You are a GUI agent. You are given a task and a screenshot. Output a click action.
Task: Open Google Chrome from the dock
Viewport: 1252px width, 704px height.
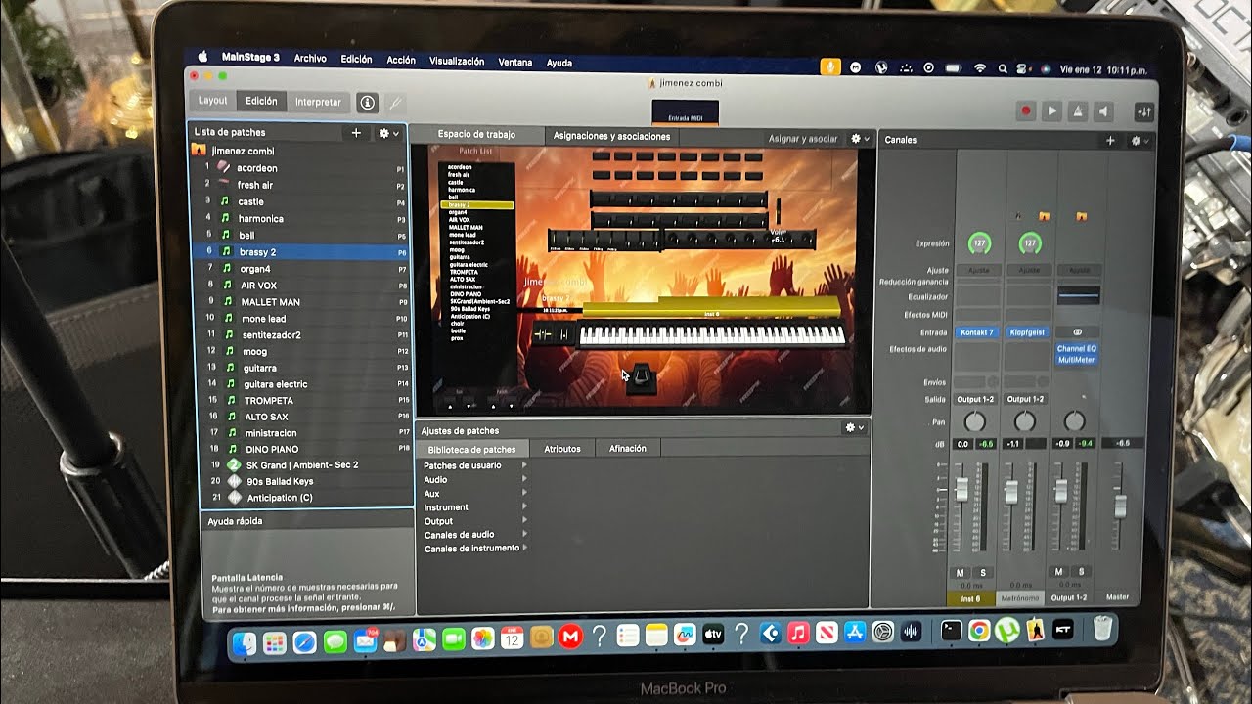pyautogui.click(x=979, y=631)
